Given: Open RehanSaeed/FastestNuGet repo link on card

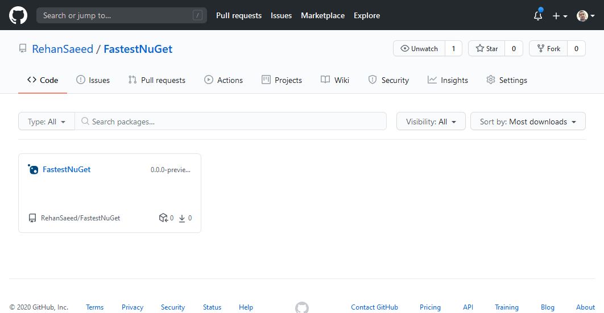Looking at the screenshot, I should coord(80,218).
